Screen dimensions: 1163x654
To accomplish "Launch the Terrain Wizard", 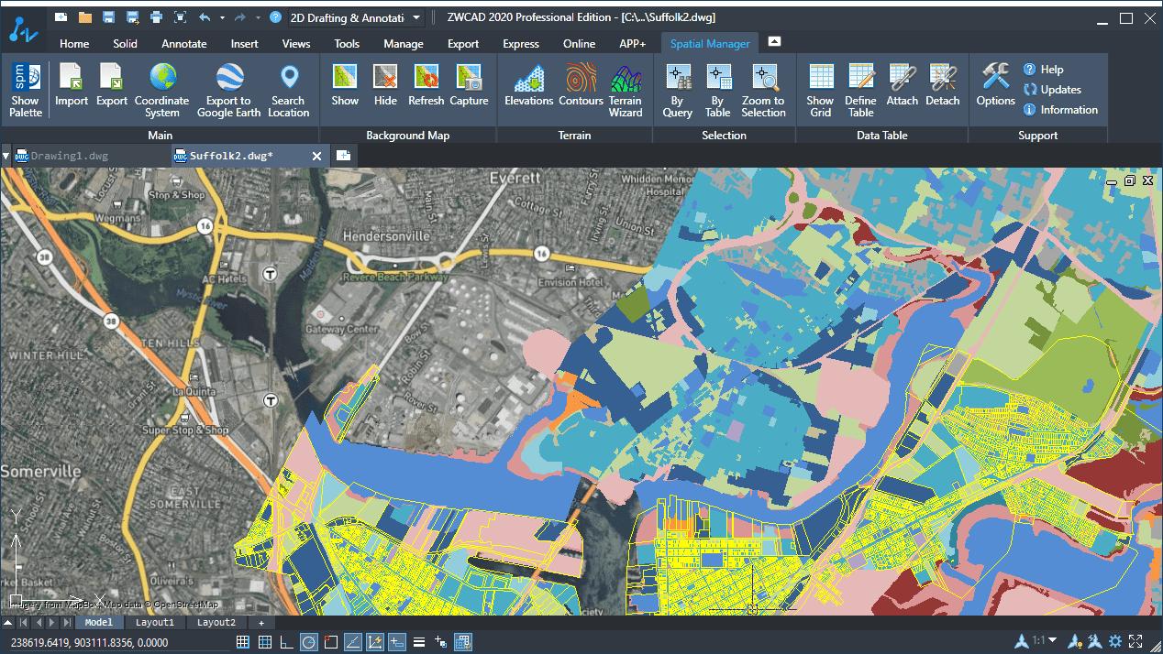I will click(626, 90).
